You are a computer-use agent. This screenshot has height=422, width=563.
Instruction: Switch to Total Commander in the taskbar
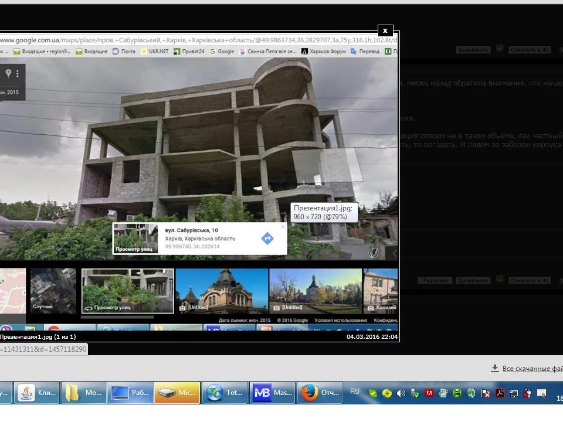pos(225,393)
